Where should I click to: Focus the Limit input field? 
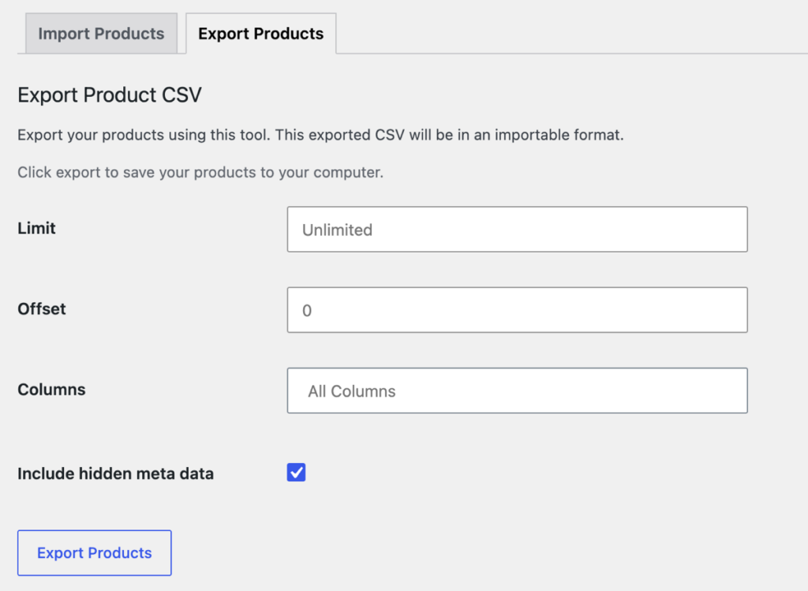(x=518, y=230)
